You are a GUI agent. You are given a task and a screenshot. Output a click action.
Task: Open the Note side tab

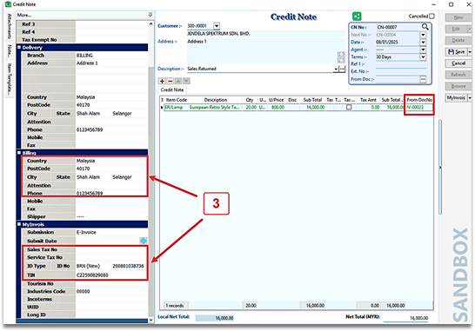click(10, 51)
